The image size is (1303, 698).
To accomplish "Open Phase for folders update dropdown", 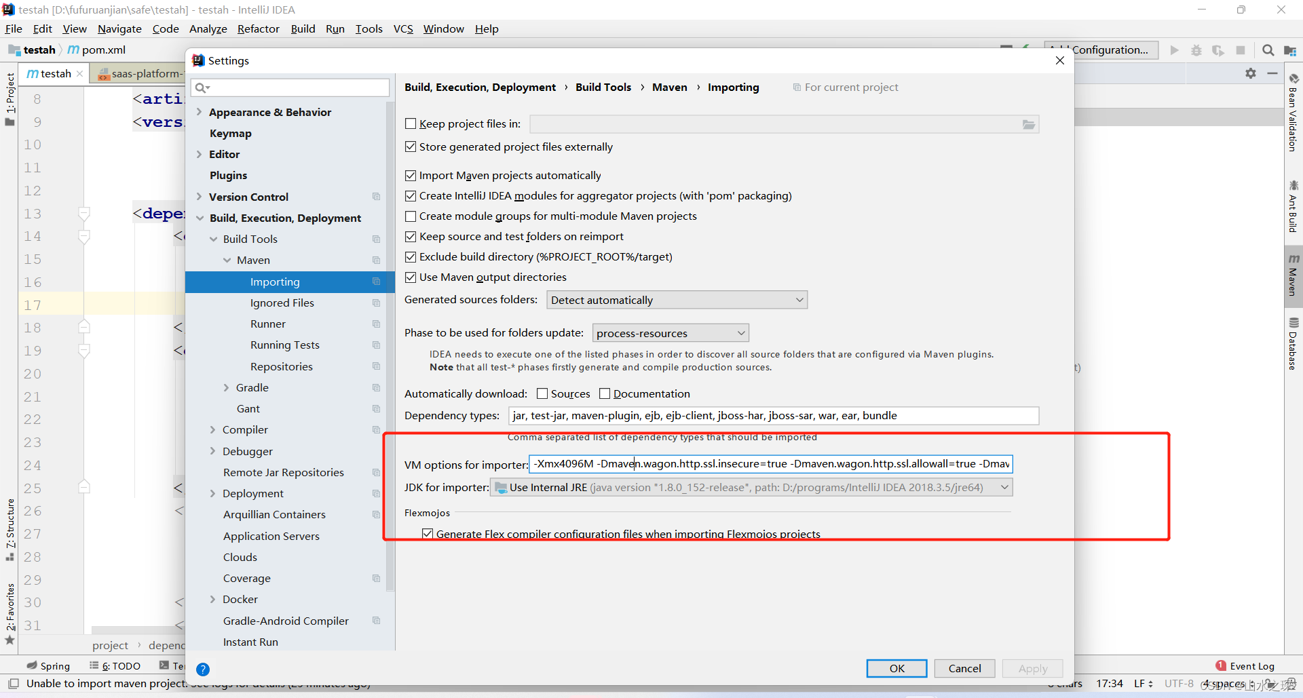I will (x=671, y=333).
